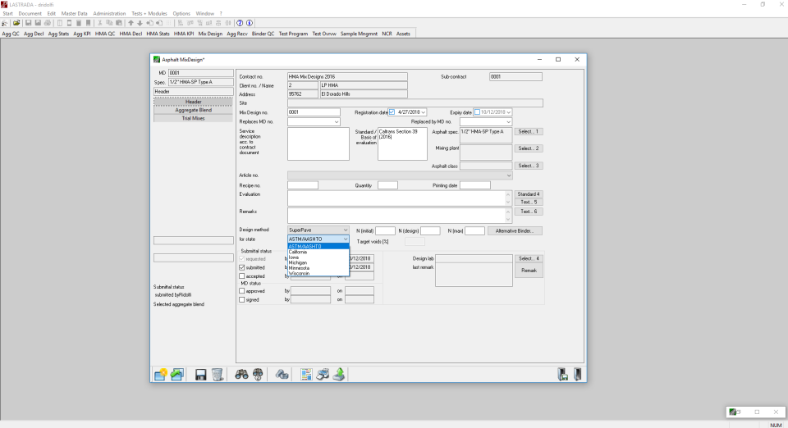This screenshot has height=428, width=788.
Task: Uncheck the submitted checkbox
Action: click(x=241, y=267)
